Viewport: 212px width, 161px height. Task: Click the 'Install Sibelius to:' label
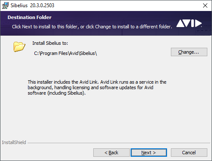pyautogui.click(x=50, y=43)
